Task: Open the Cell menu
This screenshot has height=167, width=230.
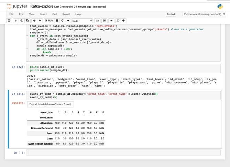Action: click(x=54, y=14)
